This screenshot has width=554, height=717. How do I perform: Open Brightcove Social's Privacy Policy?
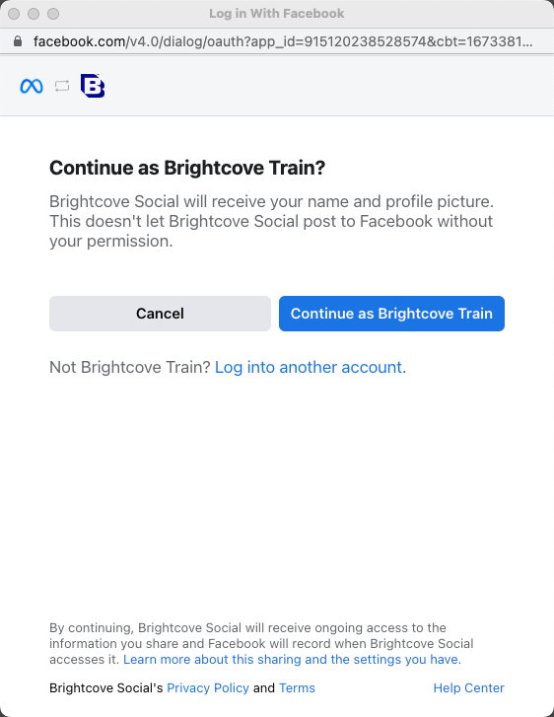coord(208,687)
